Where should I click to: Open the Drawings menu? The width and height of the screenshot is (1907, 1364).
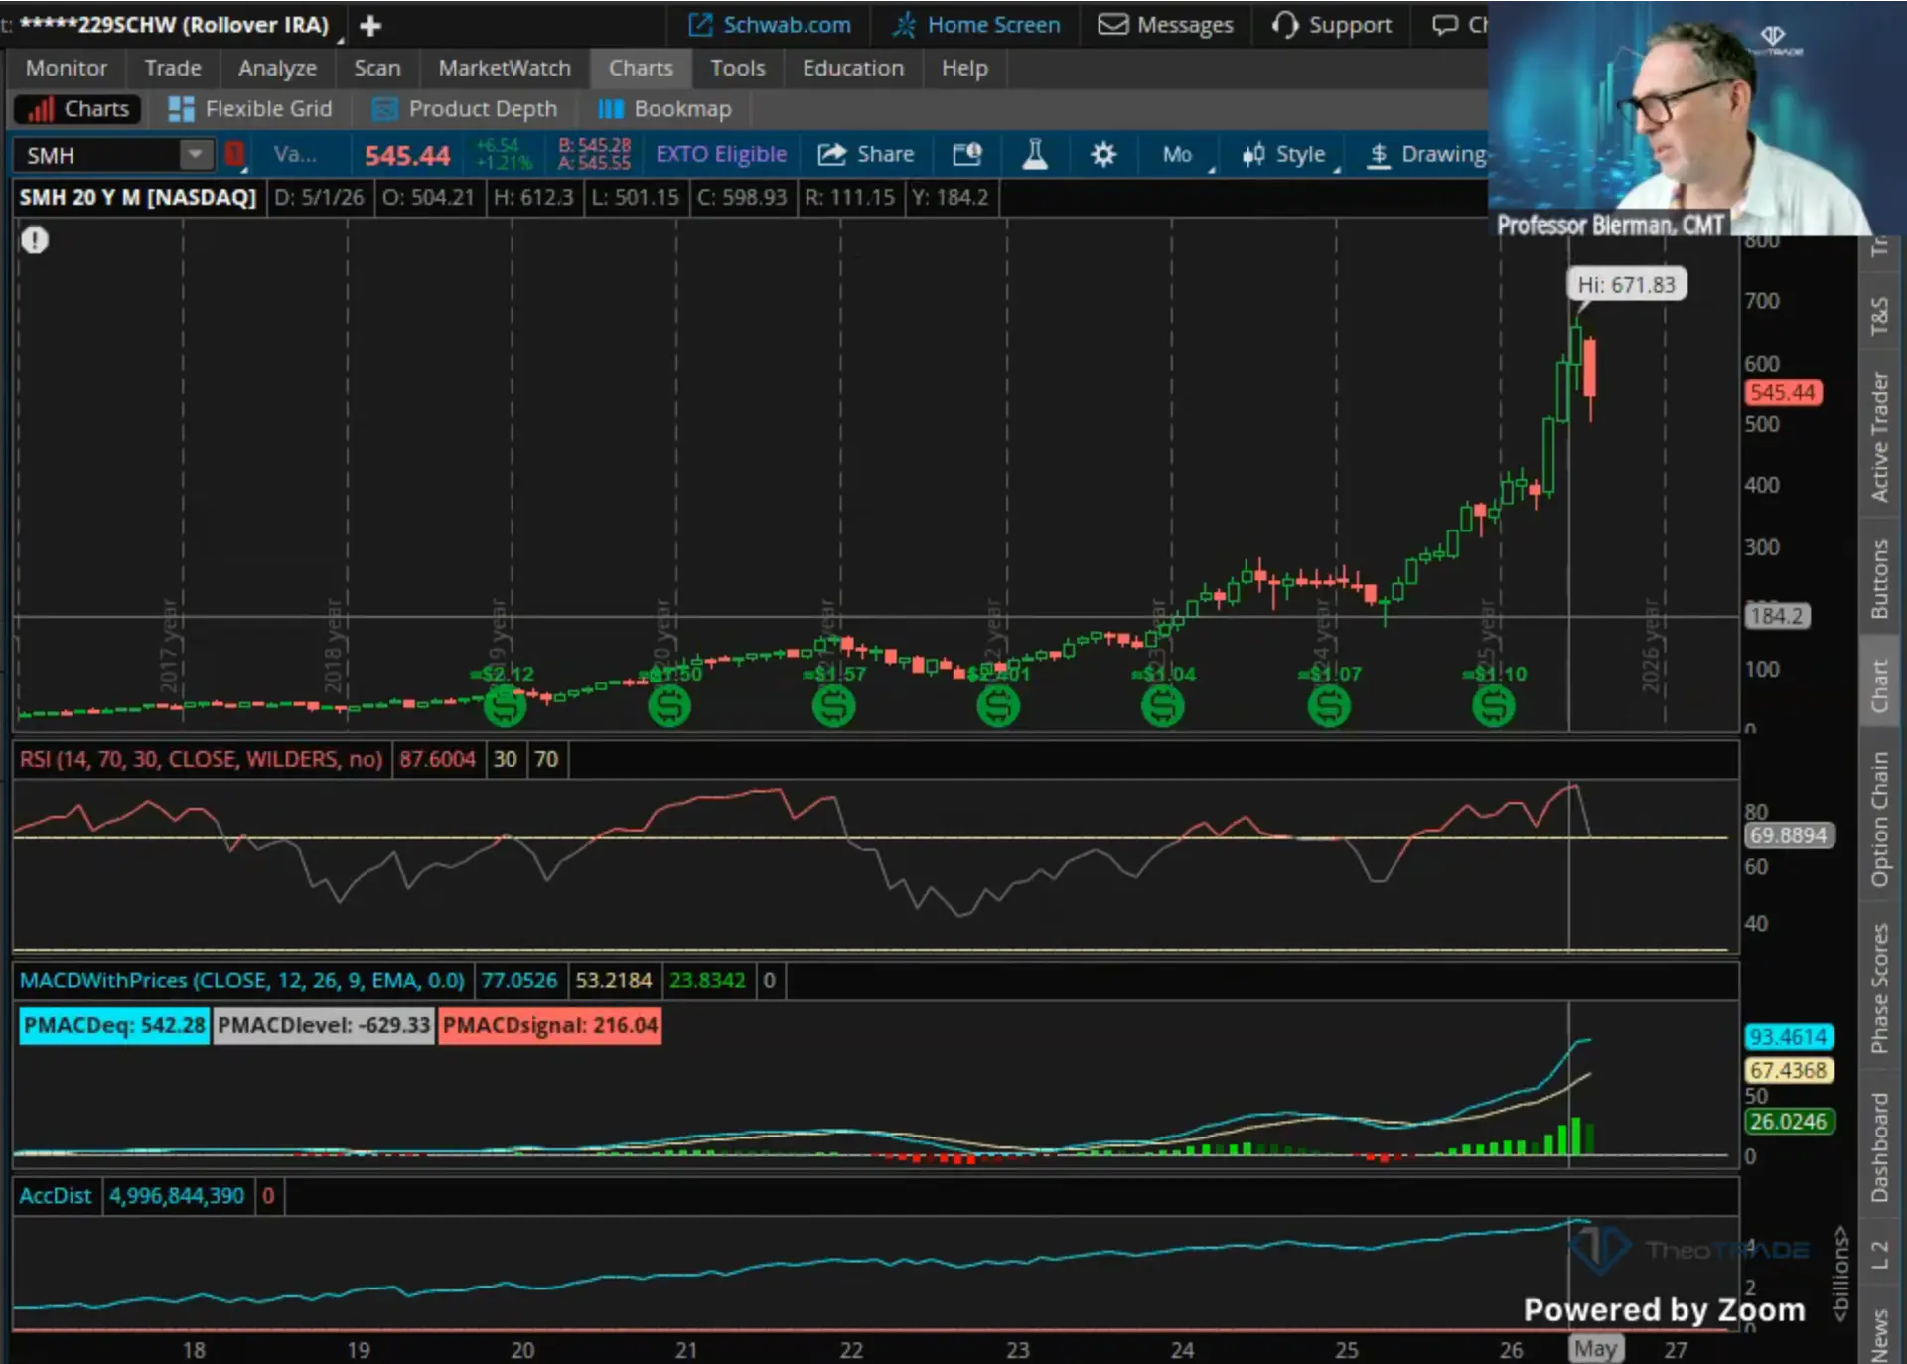(x=1425, y=155)
